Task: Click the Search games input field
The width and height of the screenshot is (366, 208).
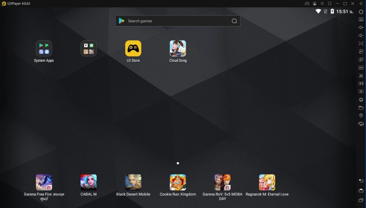Action: [x=178, y=21]
